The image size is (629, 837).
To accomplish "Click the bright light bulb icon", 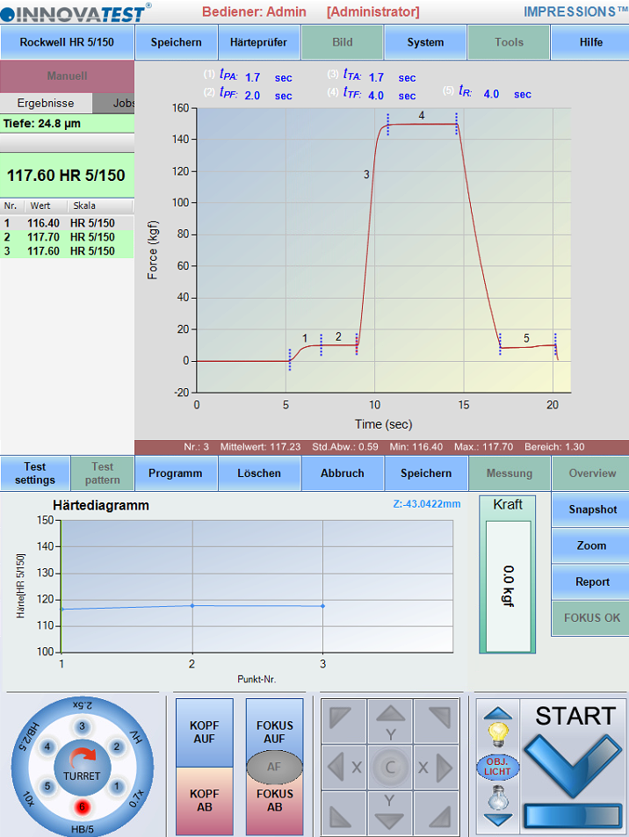I will (x=497, y=734).
